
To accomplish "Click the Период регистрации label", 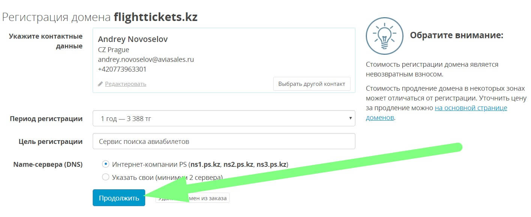I will pos(46,119).
